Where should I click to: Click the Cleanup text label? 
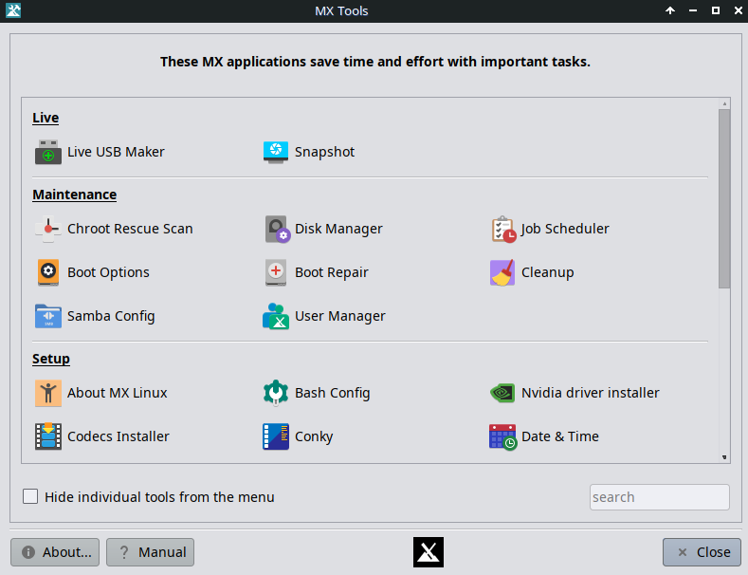point(548,272)
